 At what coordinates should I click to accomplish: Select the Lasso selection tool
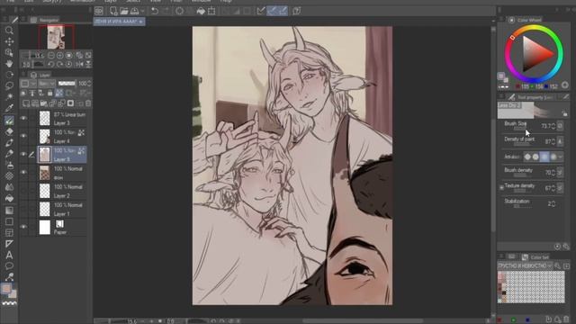(9, 85)
